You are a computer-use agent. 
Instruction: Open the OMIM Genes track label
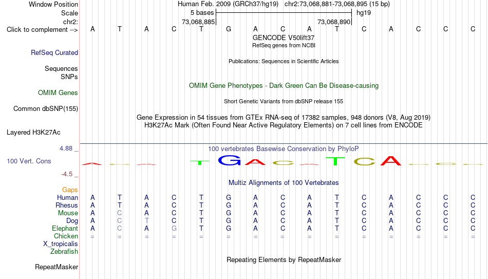point(58,93)
